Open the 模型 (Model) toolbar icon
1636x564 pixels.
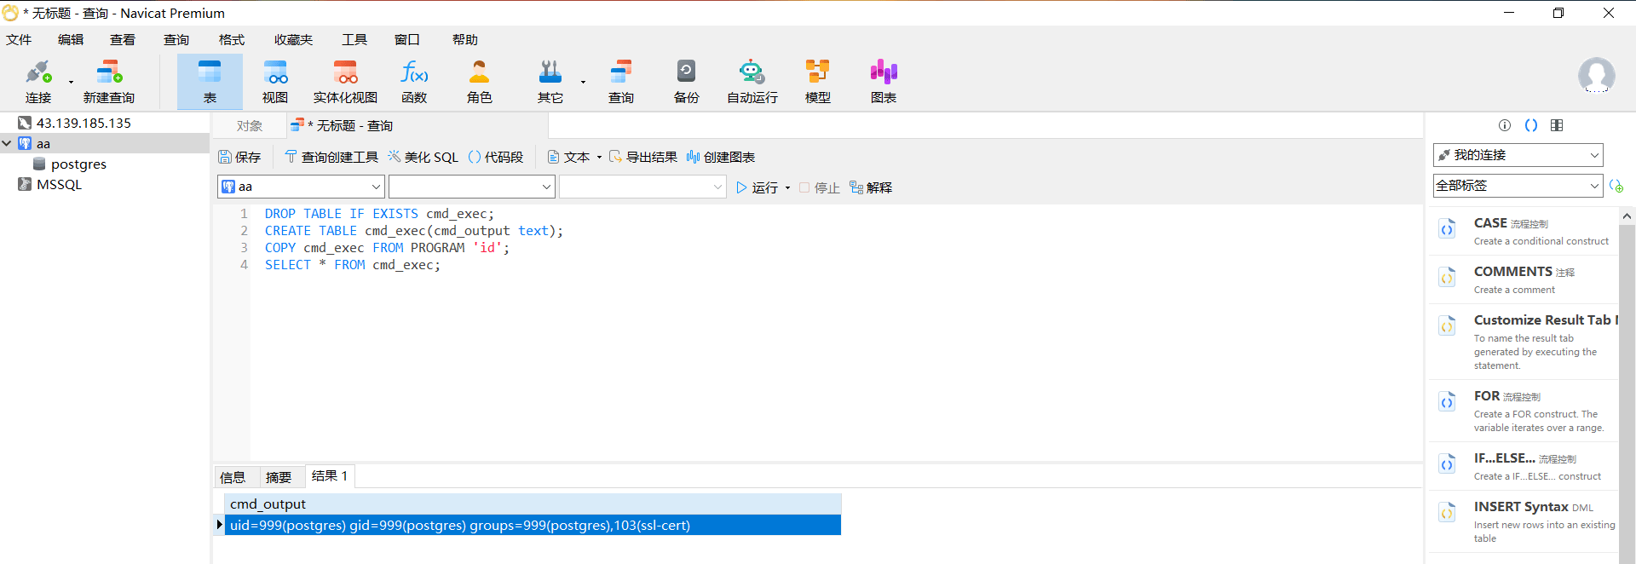817,82
